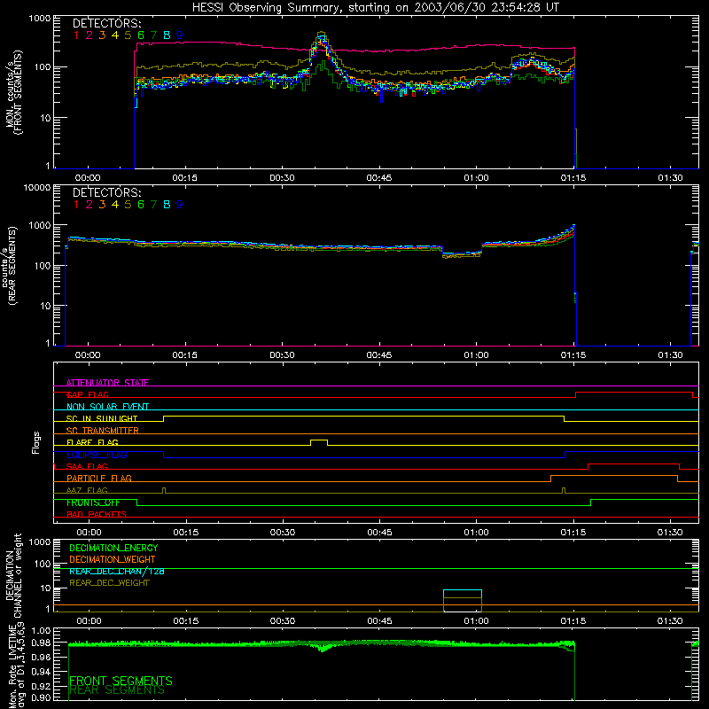Select red detector 1 in front segments legend
The image size is (709, 709).
pos(76,35)
